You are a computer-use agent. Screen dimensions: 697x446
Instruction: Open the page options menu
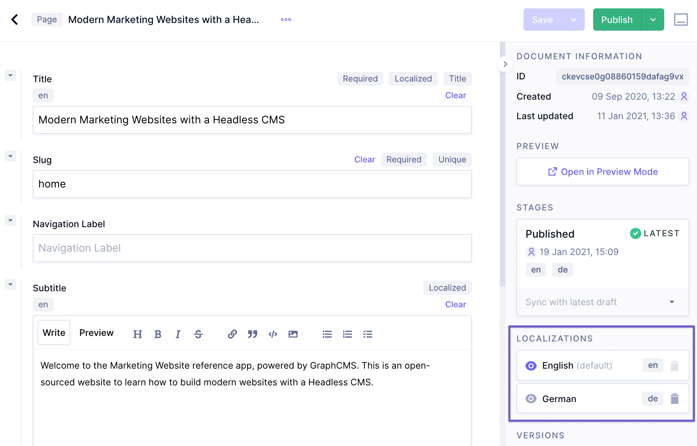click(x=285, y=20)
